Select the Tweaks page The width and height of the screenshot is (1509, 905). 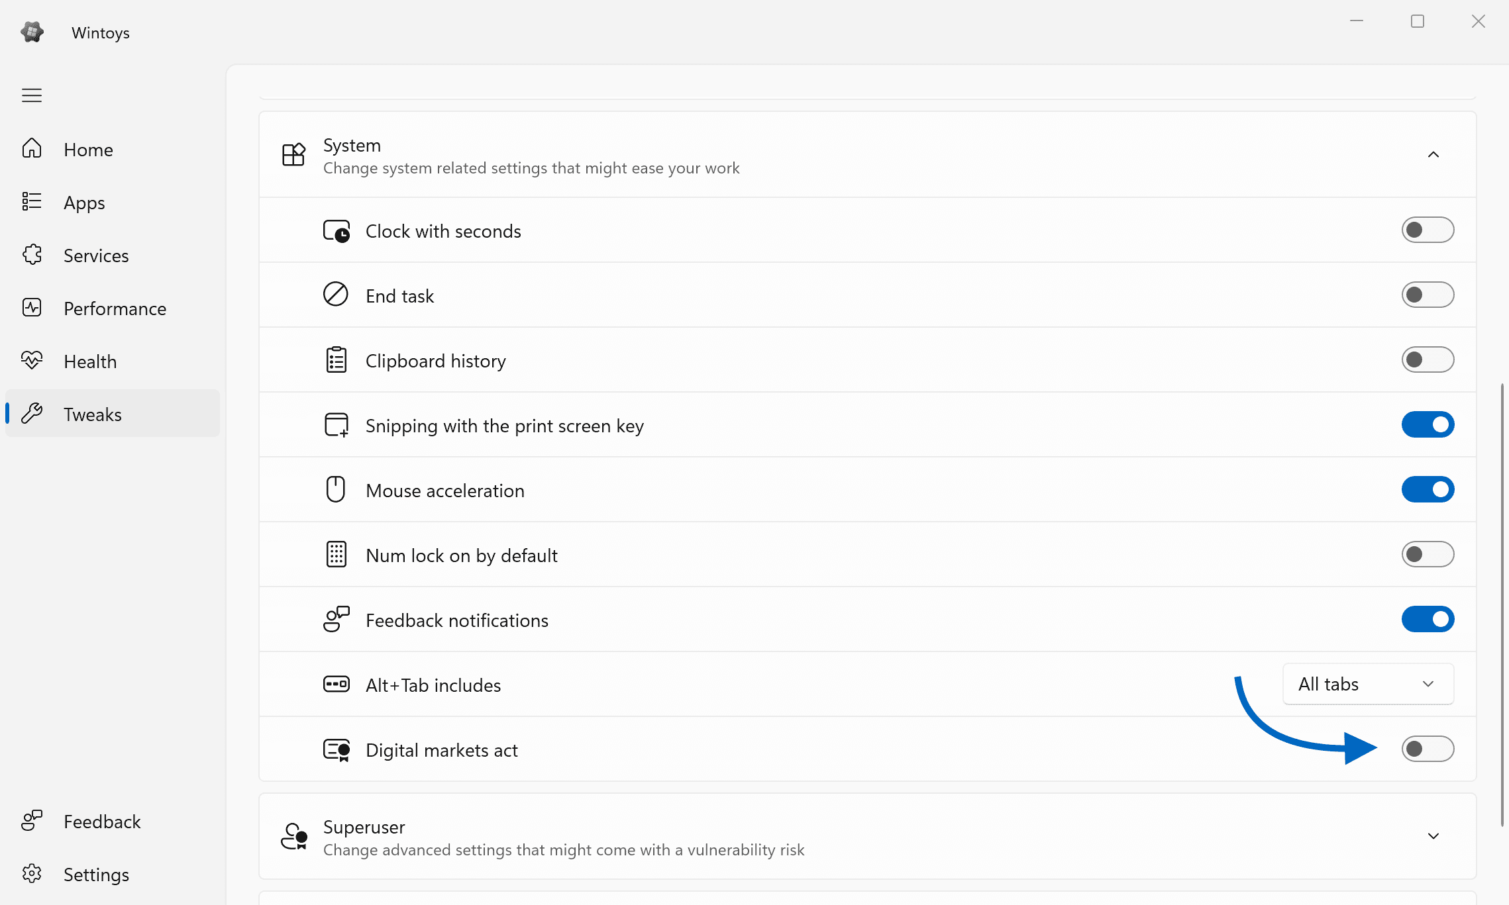(113, 413)
